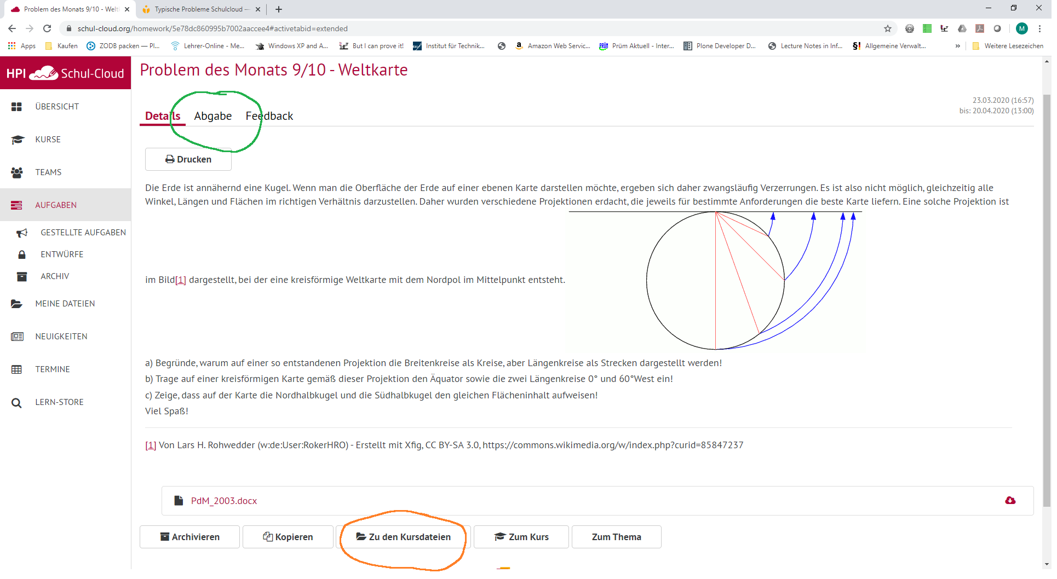The height and width of the screenshot is (579, 1057).
Task: Switch to the Feedback tab
Action: coord(271,117)
